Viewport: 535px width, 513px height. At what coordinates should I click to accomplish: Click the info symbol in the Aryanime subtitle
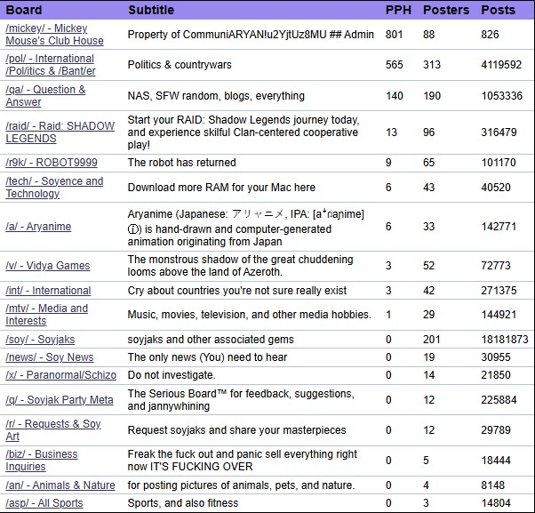pyautogui.click(x=132, y=229)
